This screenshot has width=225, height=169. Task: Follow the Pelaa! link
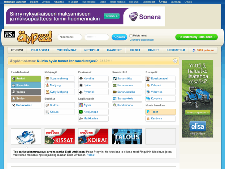click(91, 155)
